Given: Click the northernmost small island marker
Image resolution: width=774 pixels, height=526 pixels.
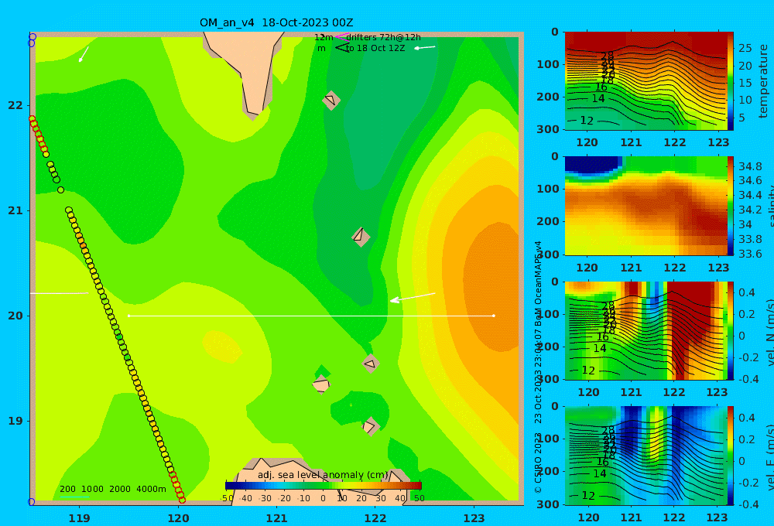Looking at the screenshot, I should (x=331, y=100).
